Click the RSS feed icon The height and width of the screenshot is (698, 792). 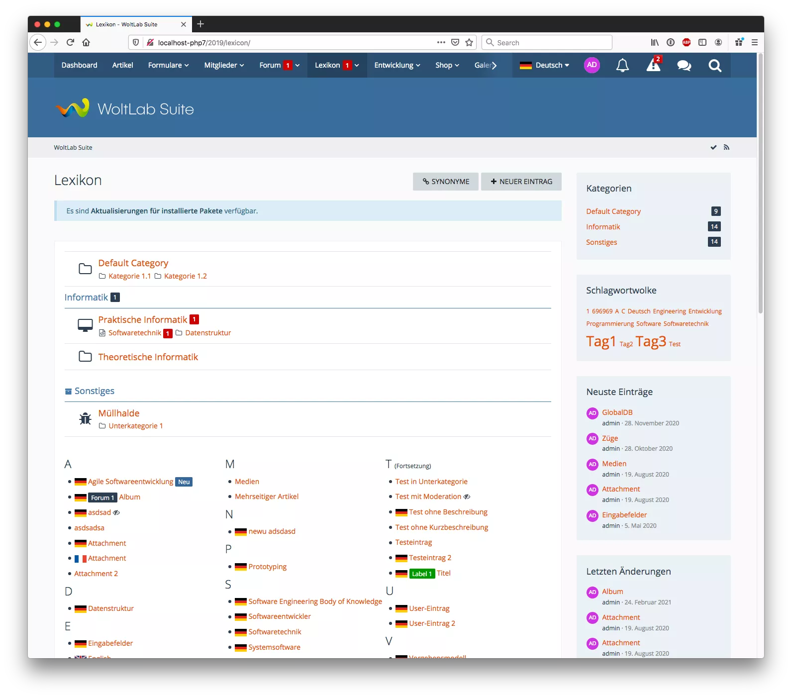coord(726,147)
